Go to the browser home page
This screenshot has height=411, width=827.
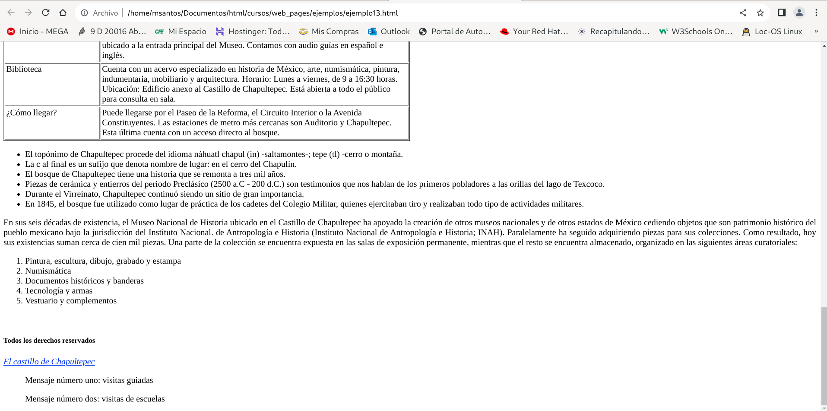[x=63, y=13]
